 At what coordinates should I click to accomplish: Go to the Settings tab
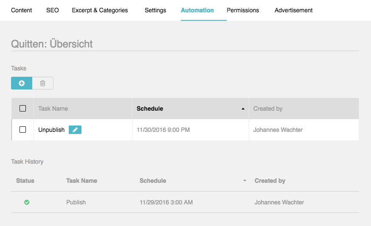pyautogui.click(x=155, y=11)
